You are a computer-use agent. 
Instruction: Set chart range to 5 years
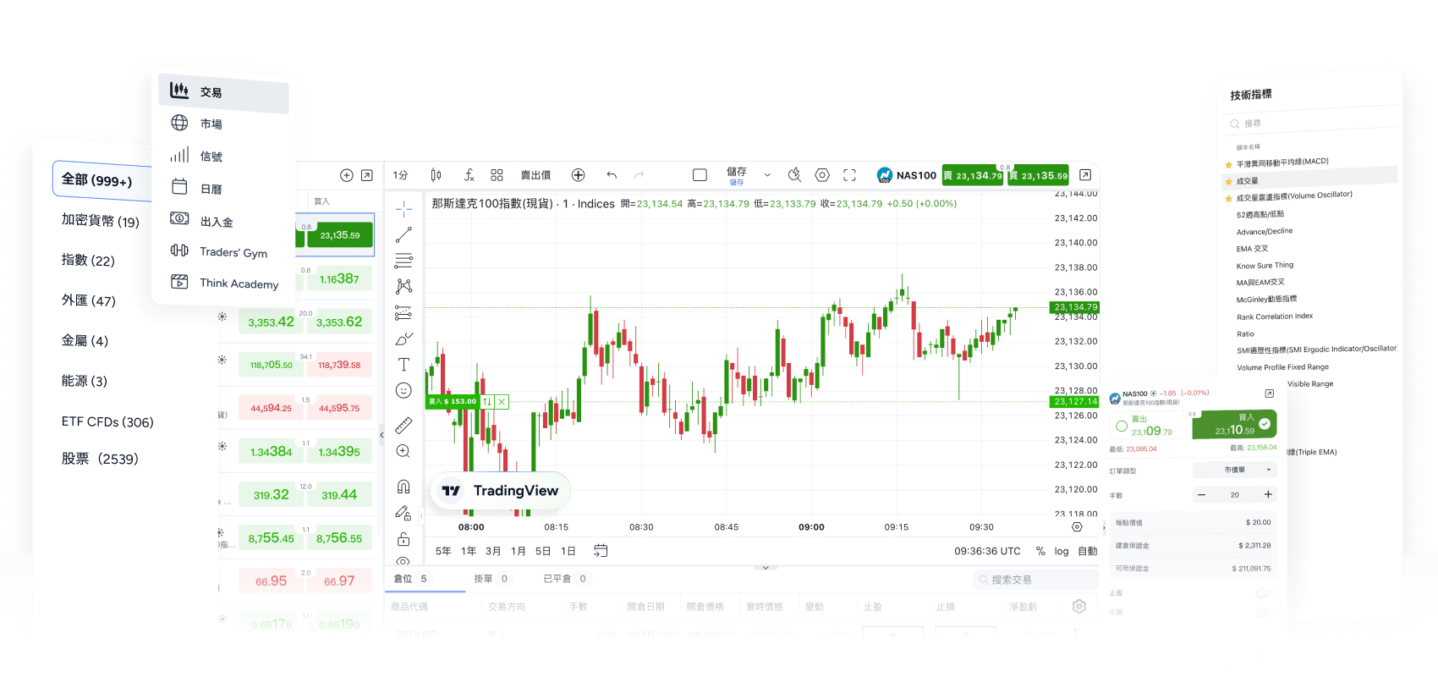(443, 551)
